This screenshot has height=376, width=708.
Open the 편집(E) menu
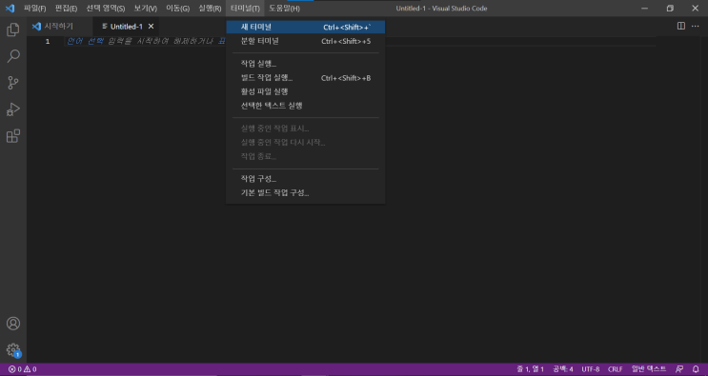coord(66,9)
